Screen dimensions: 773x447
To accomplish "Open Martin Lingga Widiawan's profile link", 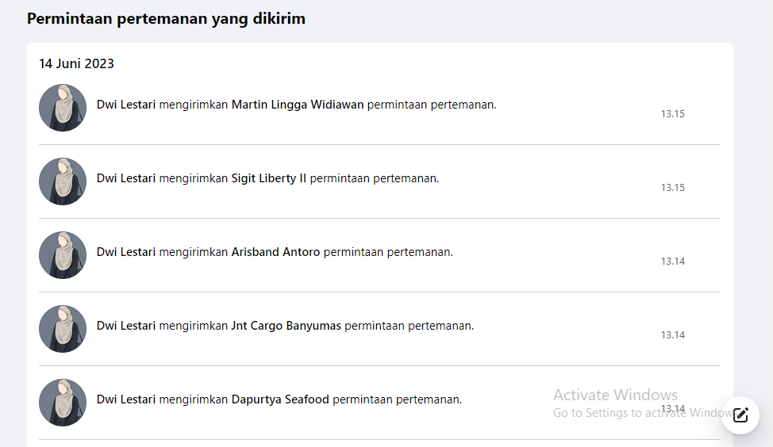I will pos(298,105).
